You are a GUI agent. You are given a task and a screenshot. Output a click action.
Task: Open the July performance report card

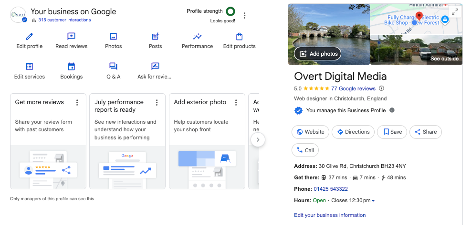point(127,141)
